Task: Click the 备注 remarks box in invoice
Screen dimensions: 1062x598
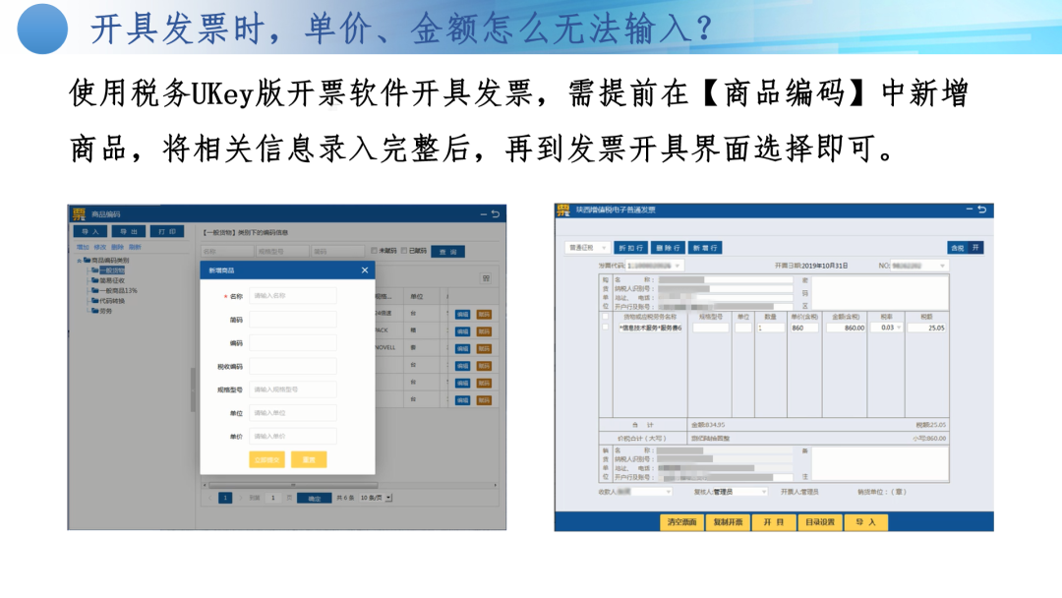Action: click(880, 464)
